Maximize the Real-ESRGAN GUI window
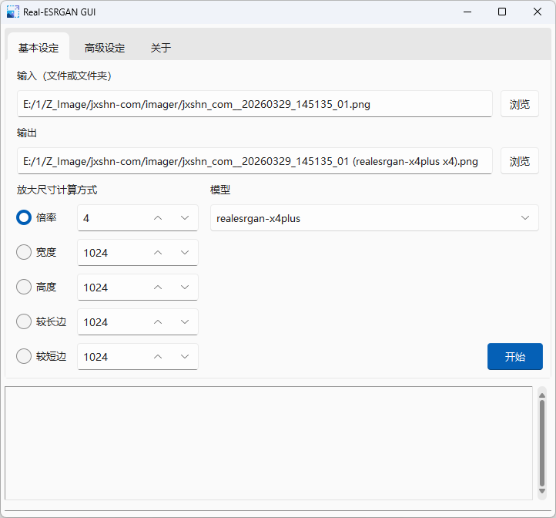Viewport: 556px width, 518px height. click(x=502, y=12)
